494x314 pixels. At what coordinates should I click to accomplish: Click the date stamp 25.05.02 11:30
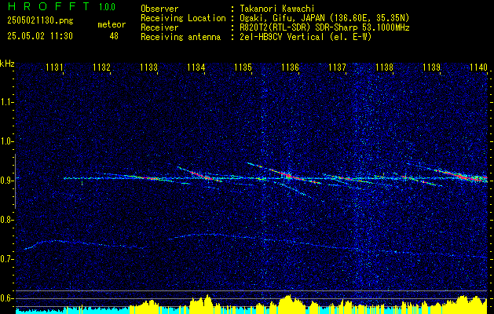pyautogui.click(x=40, y=36)
